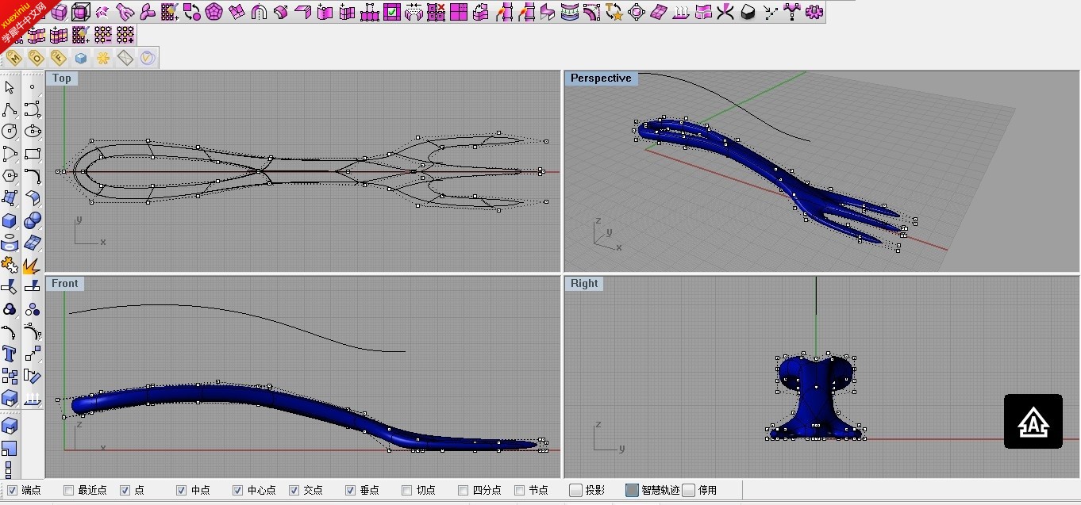Select the single Point tool
This screenshot has height=505, width=1081.
tap(33, 87)
